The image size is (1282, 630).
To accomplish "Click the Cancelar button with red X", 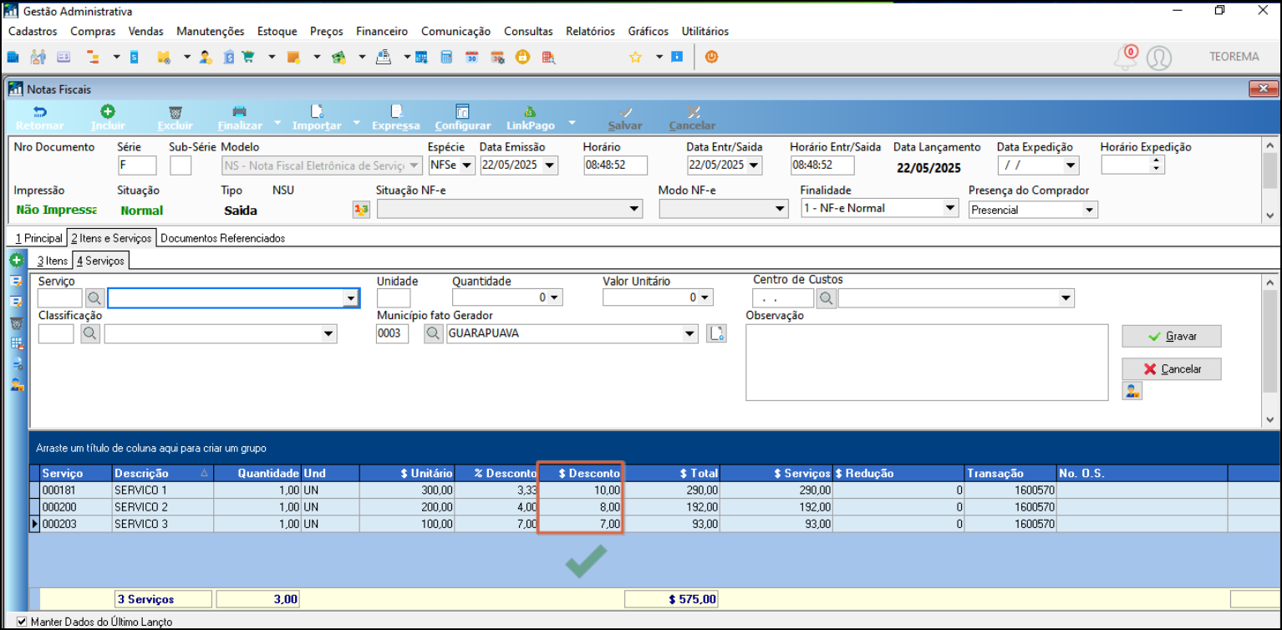I will click(1172, 368).
